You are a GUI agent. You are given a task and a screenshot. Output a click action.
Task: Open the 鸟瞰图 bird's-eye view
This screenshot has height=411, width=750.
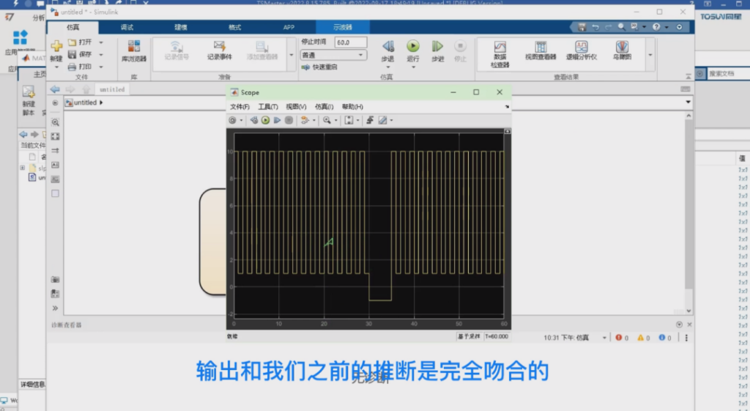(x=621, y=50)
